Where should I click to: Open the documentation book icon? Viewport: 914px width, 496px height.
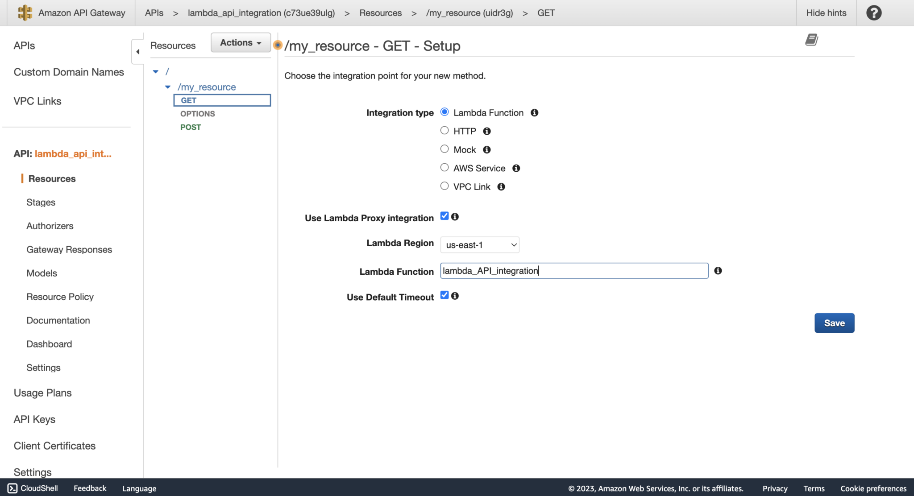click(x=811, y=40)
